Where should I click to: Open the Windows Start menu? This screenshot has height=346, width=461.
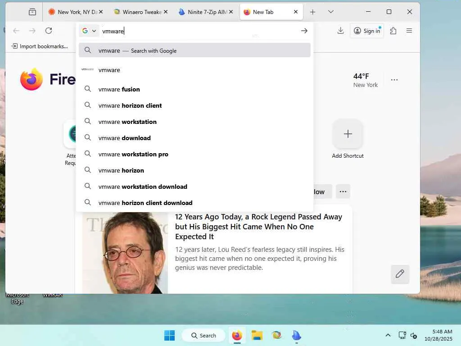click(x=169, y=335)
